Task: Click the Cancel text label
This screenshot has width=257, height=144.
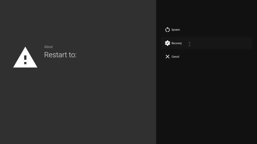Action: tap(175, 57)
